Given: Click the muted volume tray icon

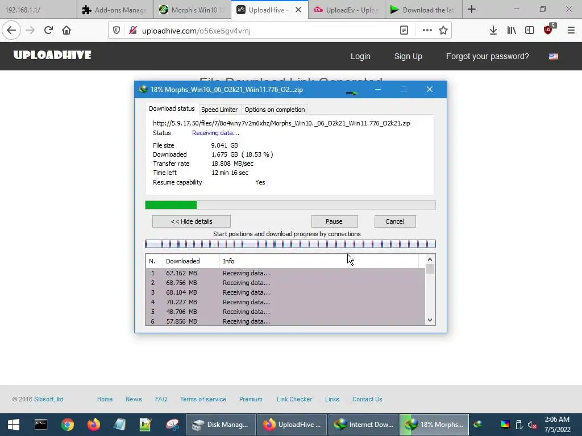Looking at the screenshot, I should point(532,425).
